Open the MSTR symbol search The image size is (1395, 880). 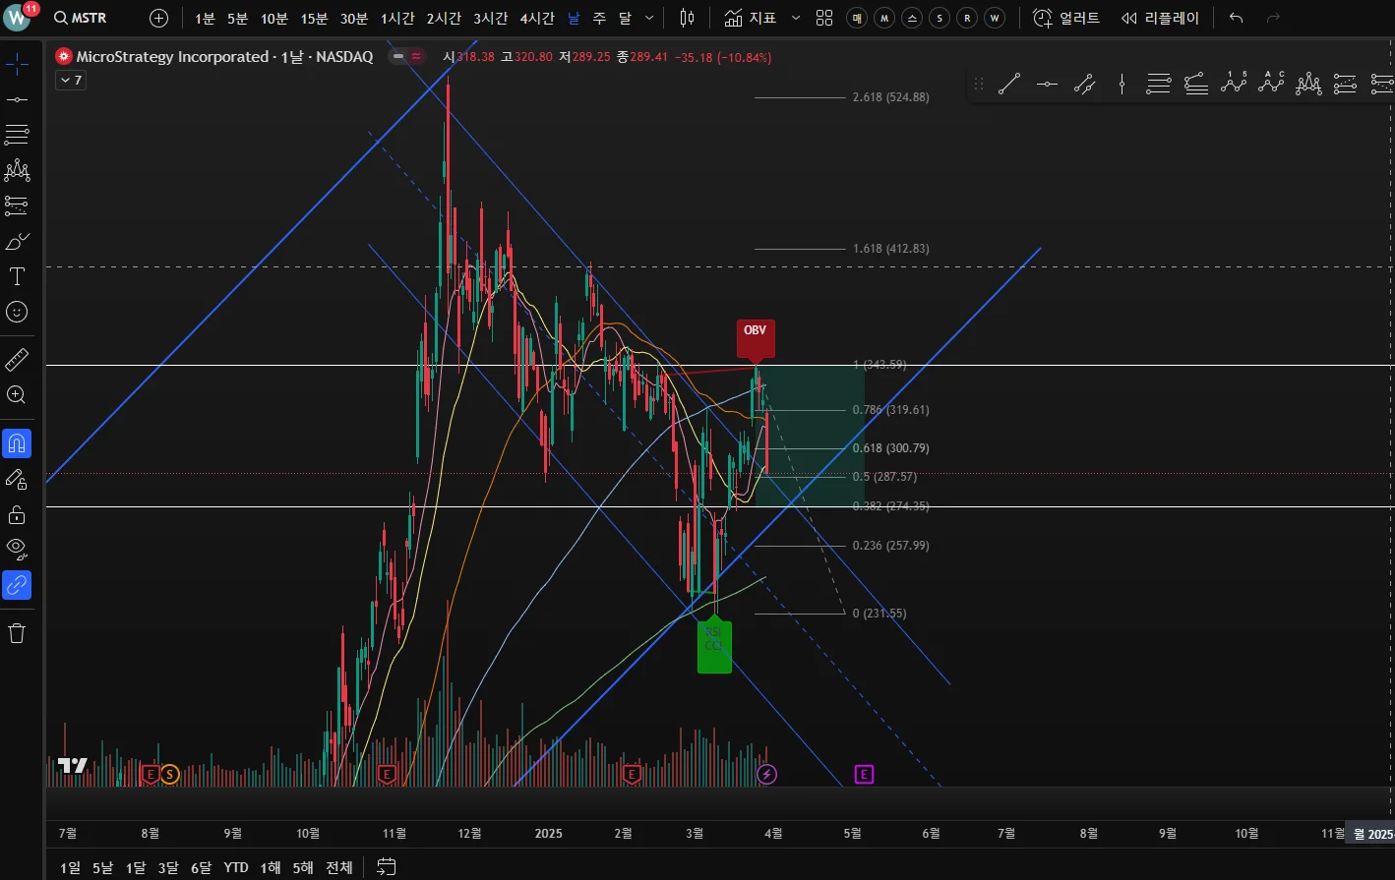[81, 18]
